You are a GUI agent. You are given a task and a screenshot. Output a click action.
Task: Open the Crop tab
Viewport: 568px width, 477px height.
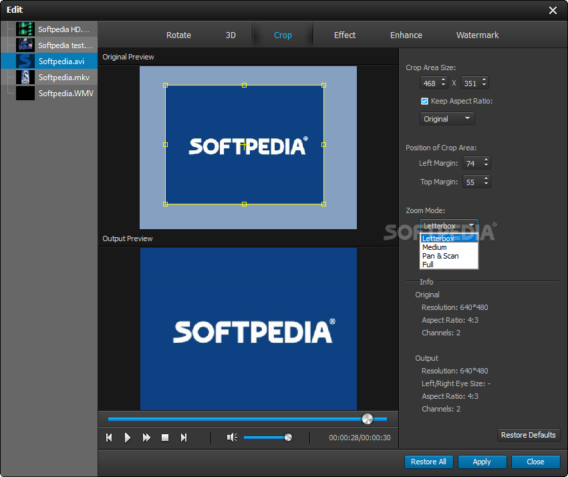283,35
